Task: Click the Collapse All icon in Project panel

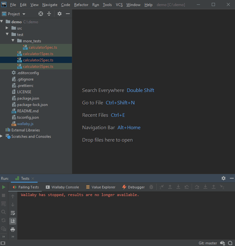Action: point(49,14)
